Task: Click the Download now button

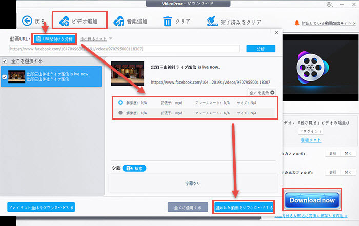Action: [312, 200]
